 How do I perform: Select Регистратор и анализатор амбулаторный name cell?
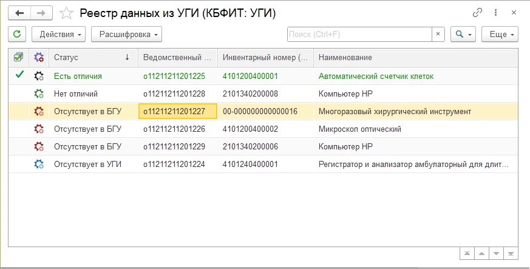(x=416, y=164)
